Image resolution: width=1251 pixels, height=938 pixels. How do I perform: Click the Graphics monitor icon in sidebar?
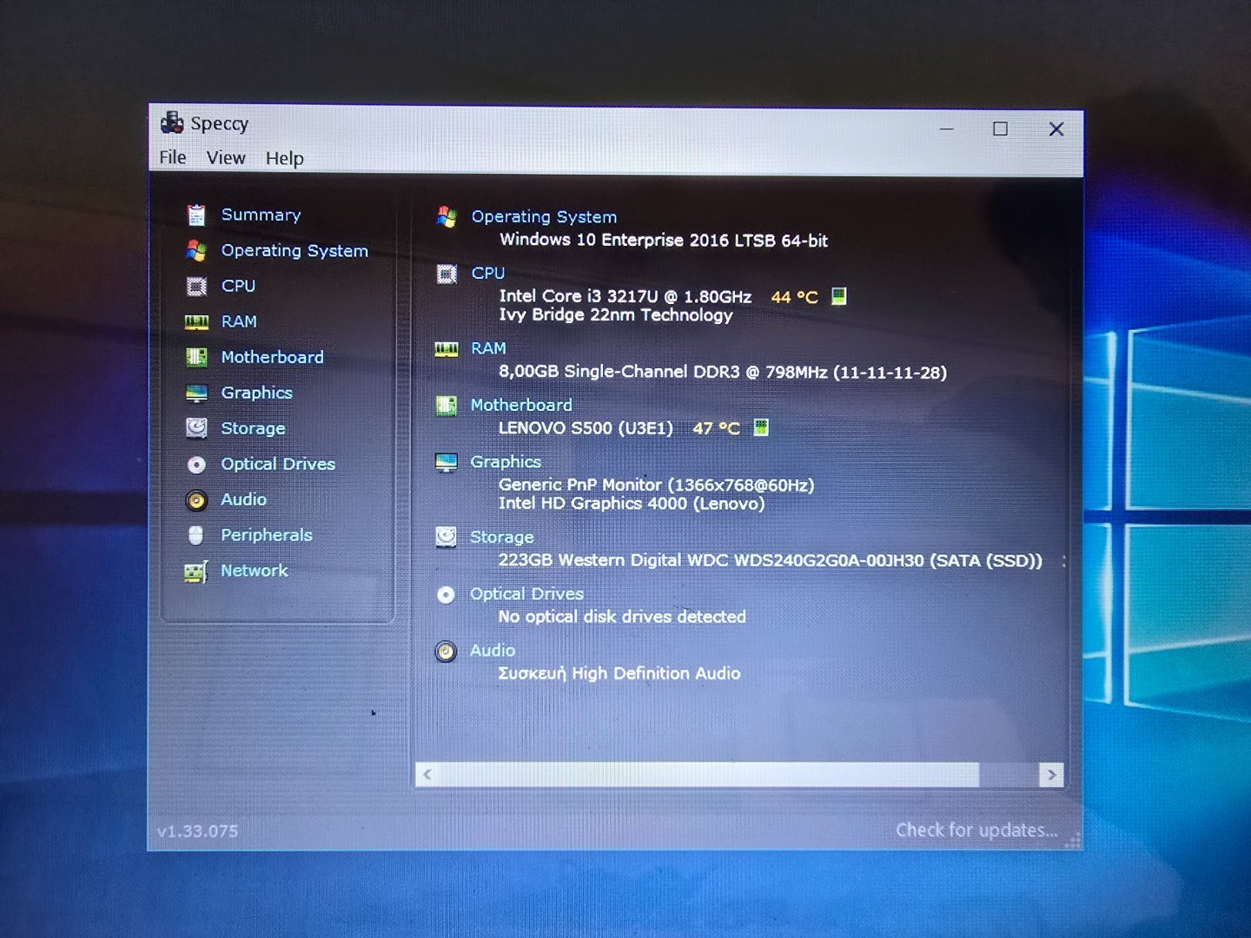(x=196, y=393)
